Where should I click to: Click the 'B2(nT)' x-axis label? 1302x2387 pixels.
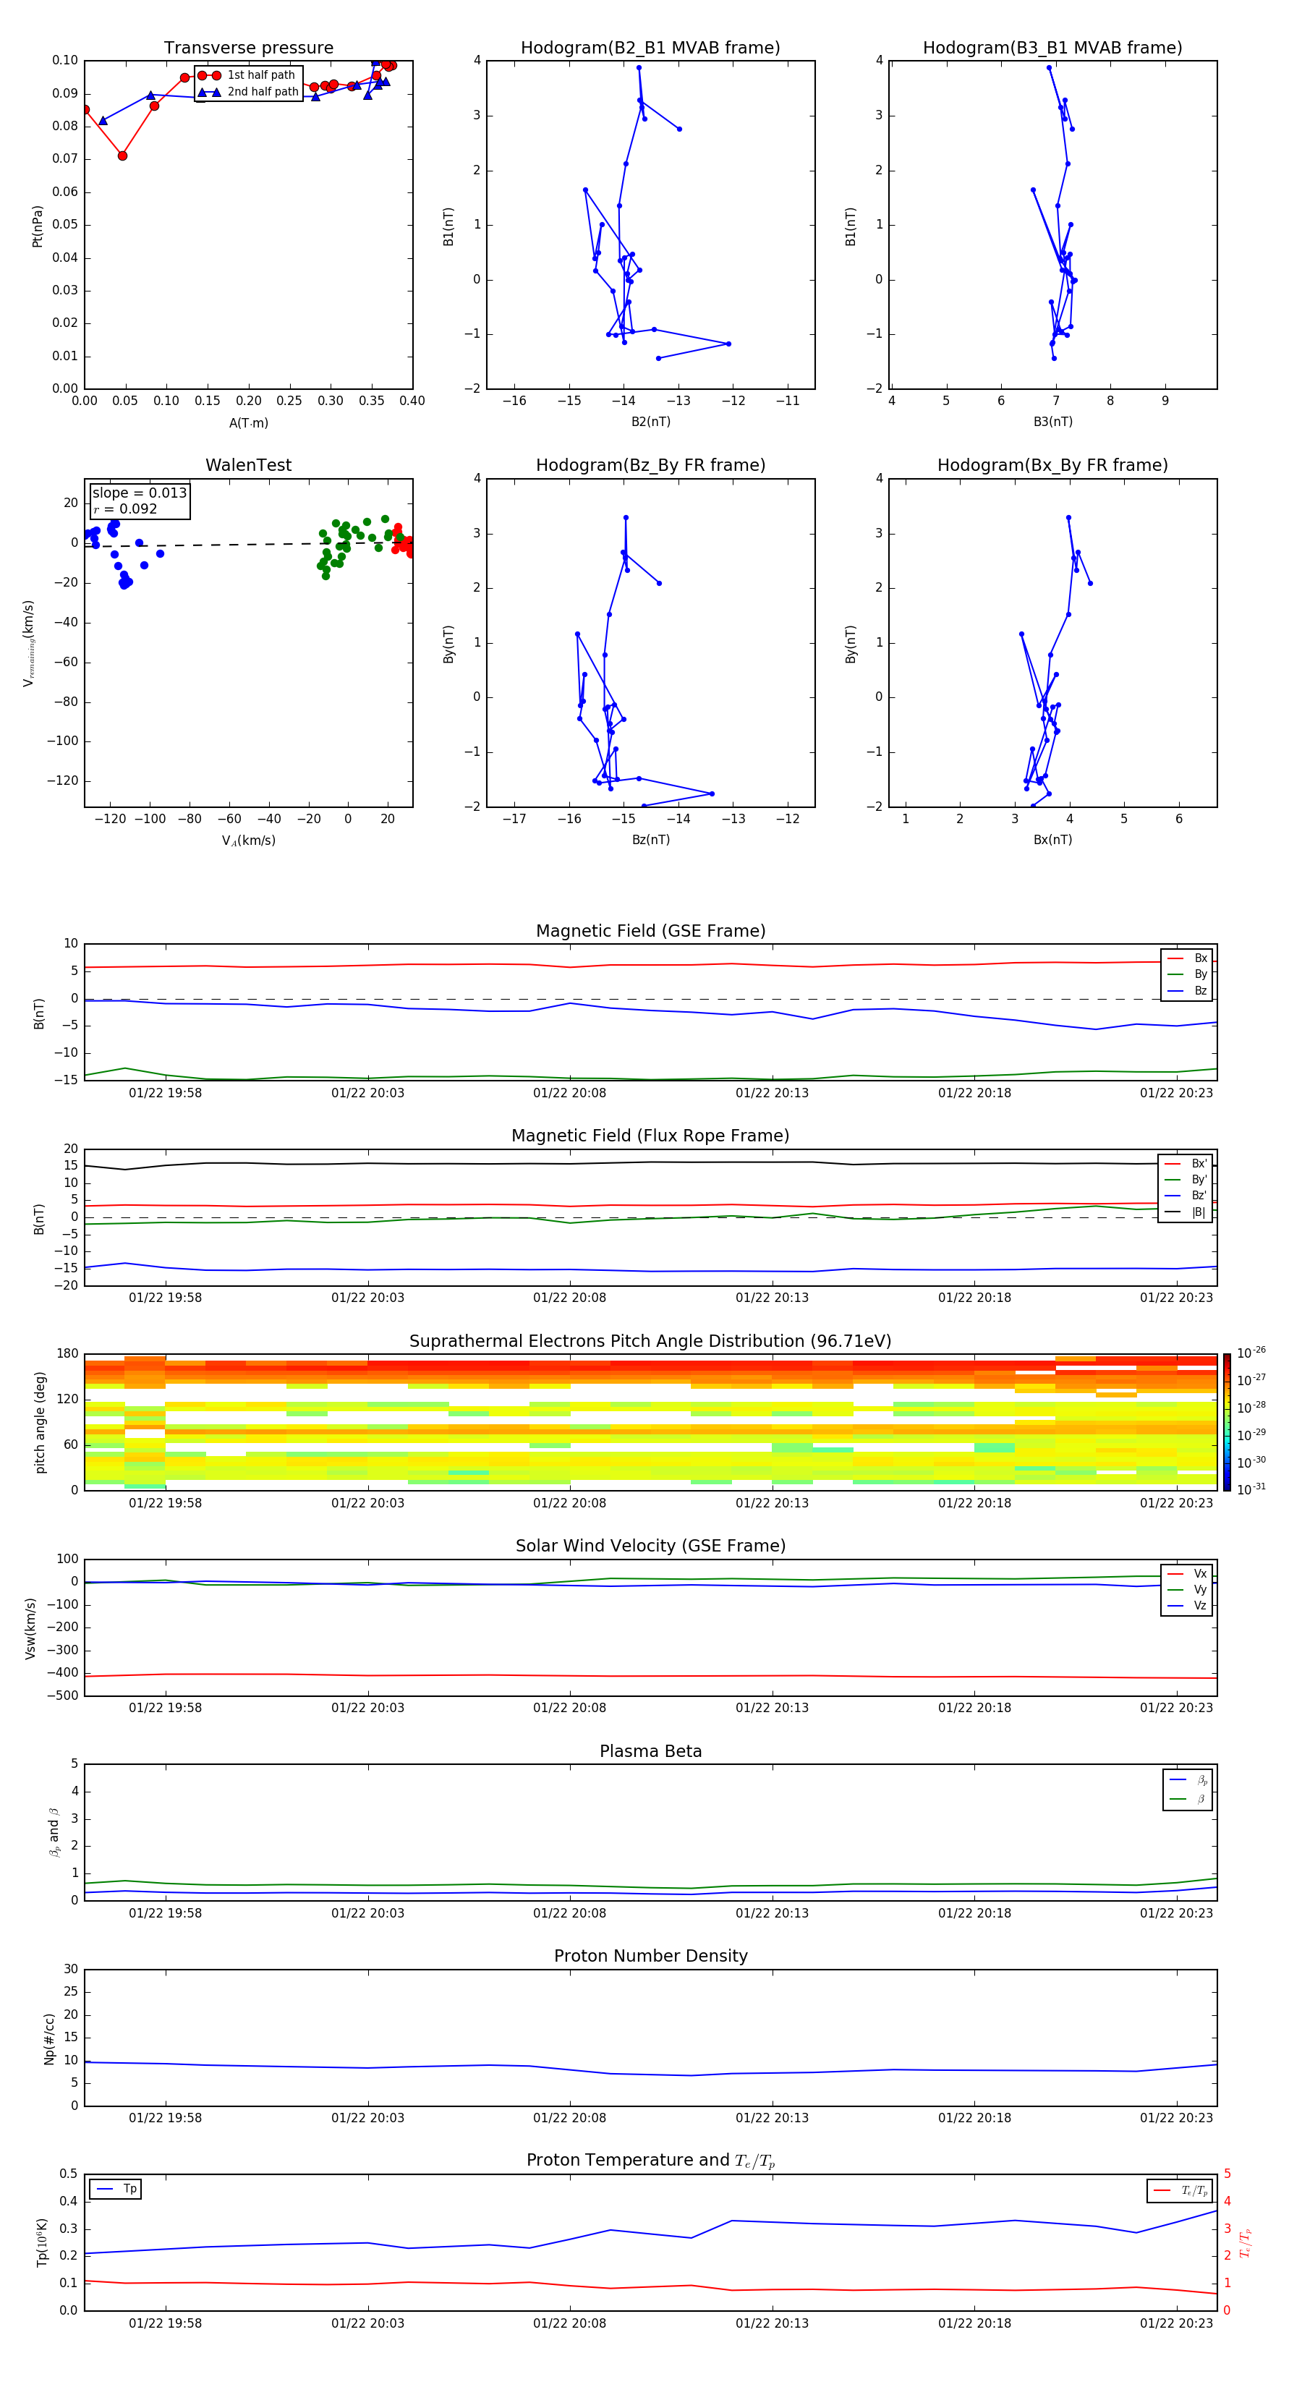click(650, 422)
